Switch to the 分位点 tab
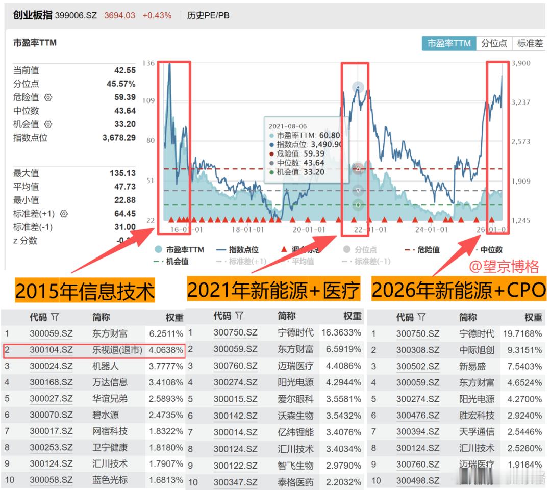The image size is (551, 490). click(495, 44)
